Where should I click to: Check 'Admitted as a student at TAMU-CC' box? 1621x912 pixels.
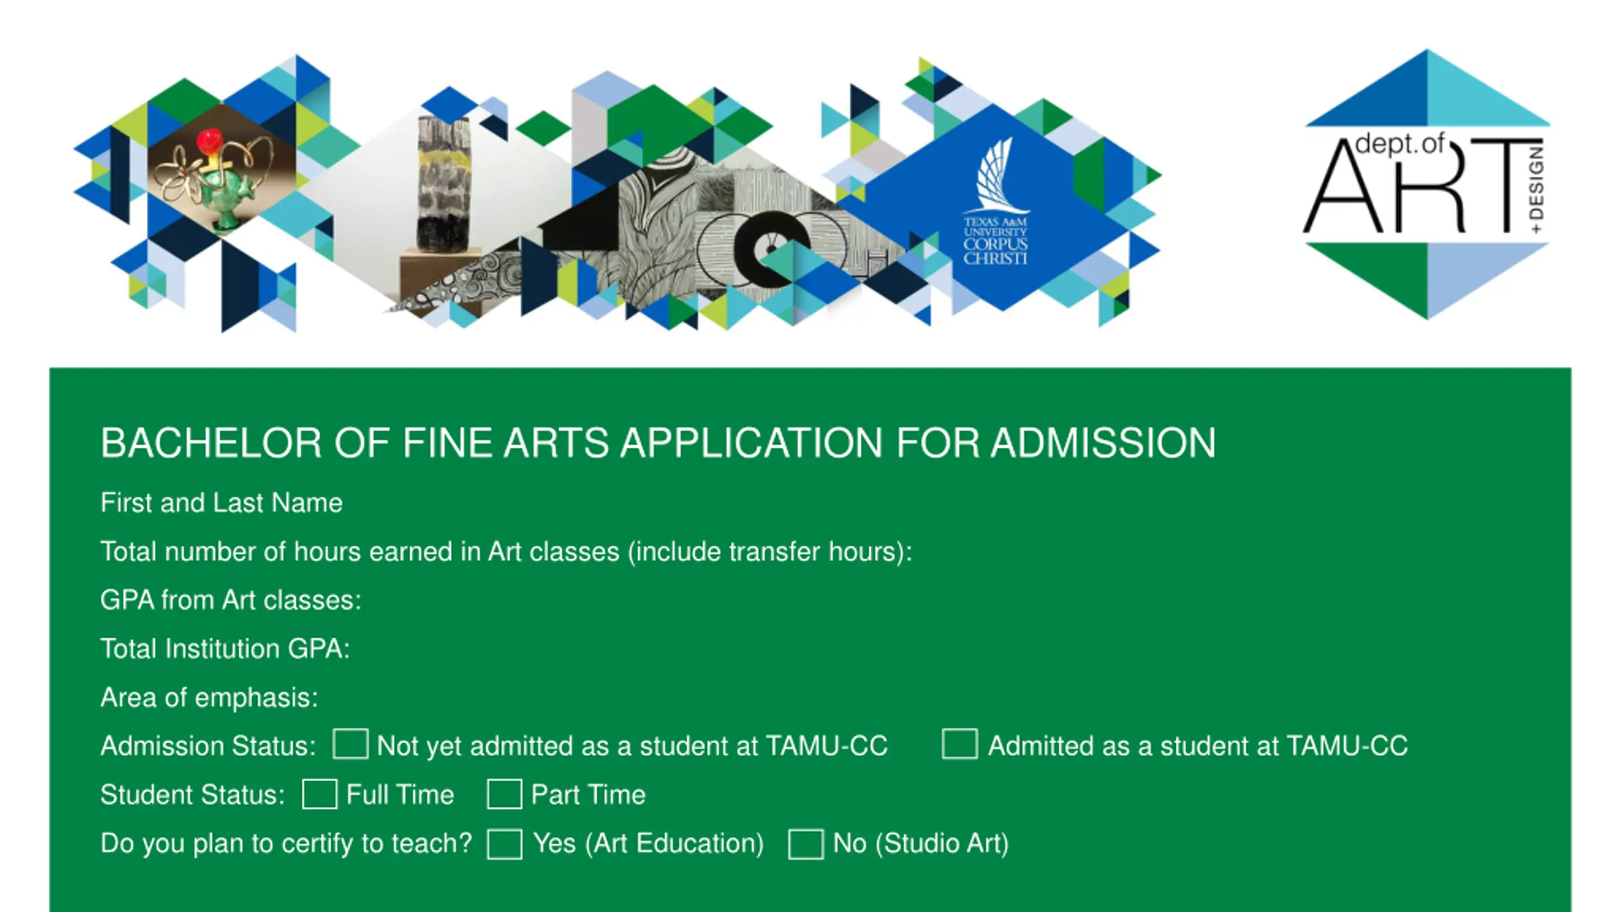(x=959, y=744)
